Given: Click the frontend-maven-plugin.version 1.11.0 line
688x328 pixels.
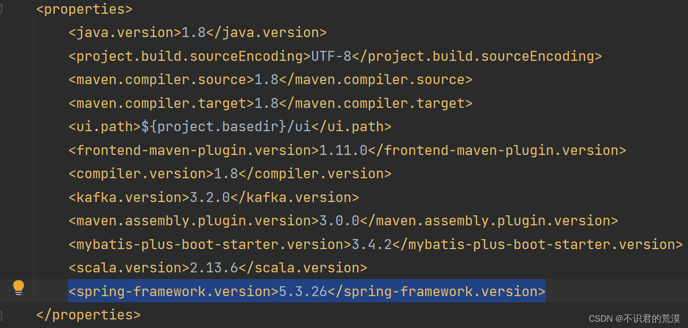Looking at the screenshot, I should click(x=347, y=150).
